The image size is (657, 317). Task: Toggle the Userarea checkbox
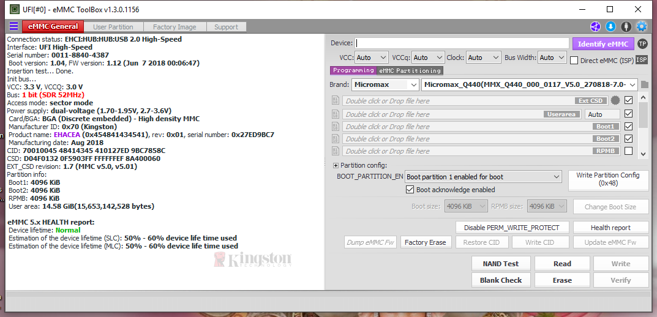tap(628, 113)
